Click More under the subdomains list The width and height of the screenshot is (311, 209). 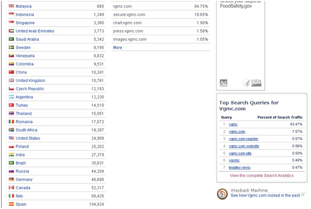point(118,48)
